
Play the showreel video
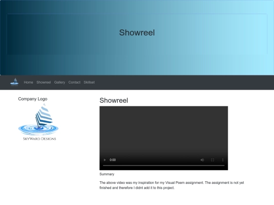click(105, 160)
